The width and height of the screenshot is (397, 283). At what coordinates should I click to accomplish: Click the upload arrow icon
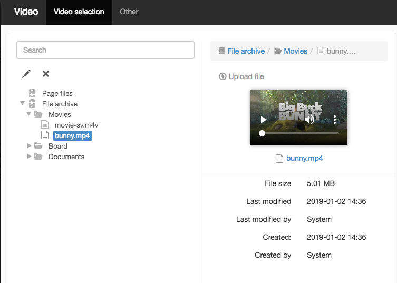point(222,76)
